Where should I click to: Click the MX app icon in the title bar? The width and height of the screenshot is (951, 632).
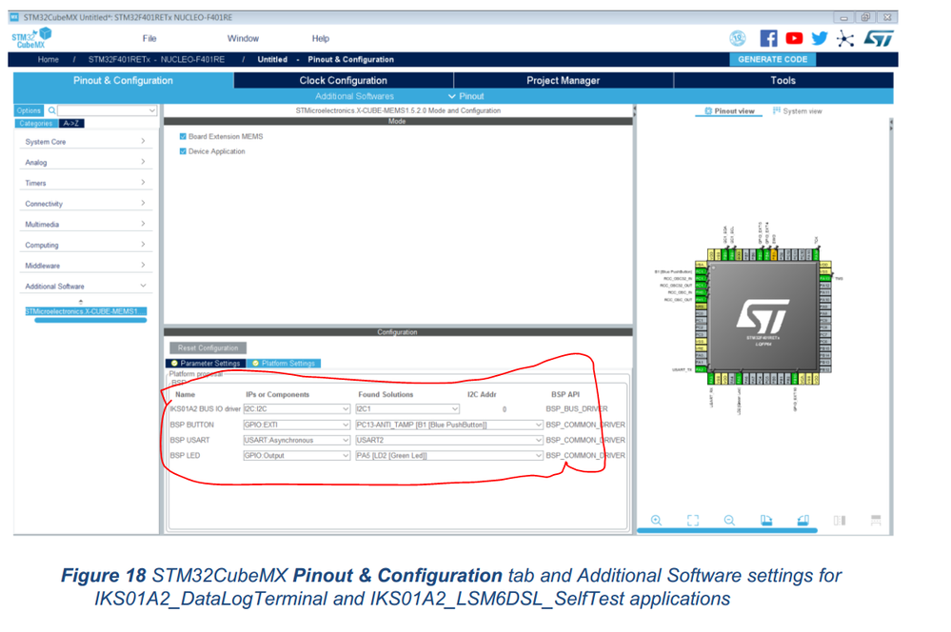(x=14, y=17)
